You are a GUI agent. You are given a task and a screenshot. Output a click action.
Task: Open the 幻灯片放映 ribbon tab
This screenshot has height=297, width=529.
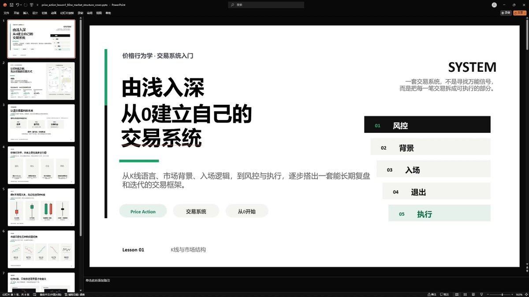point(67,13)
